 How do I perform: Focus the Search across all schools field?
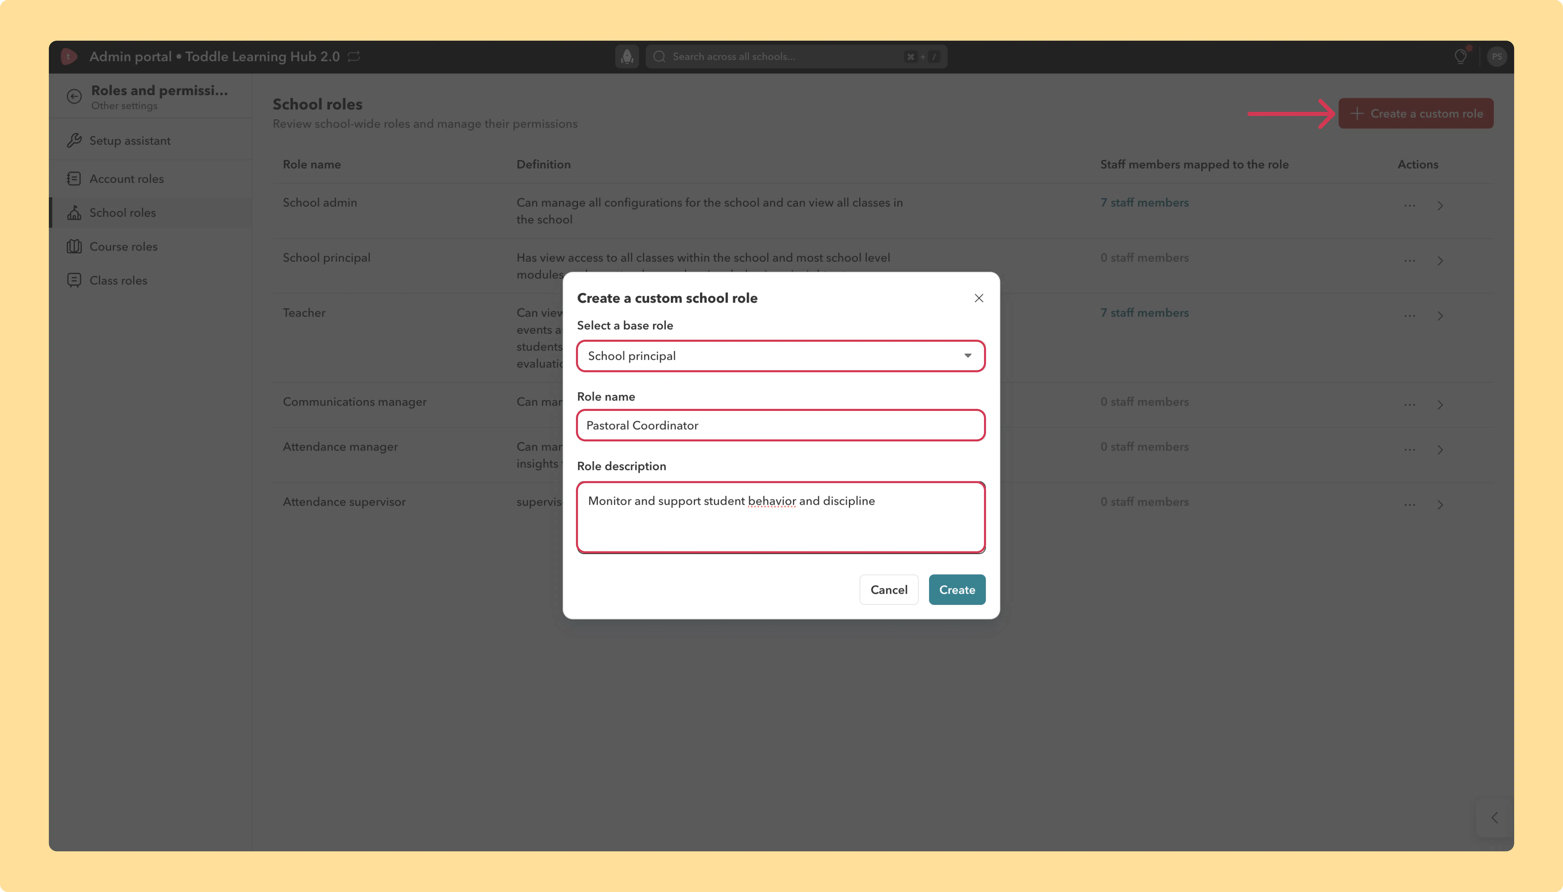(796, 56)
